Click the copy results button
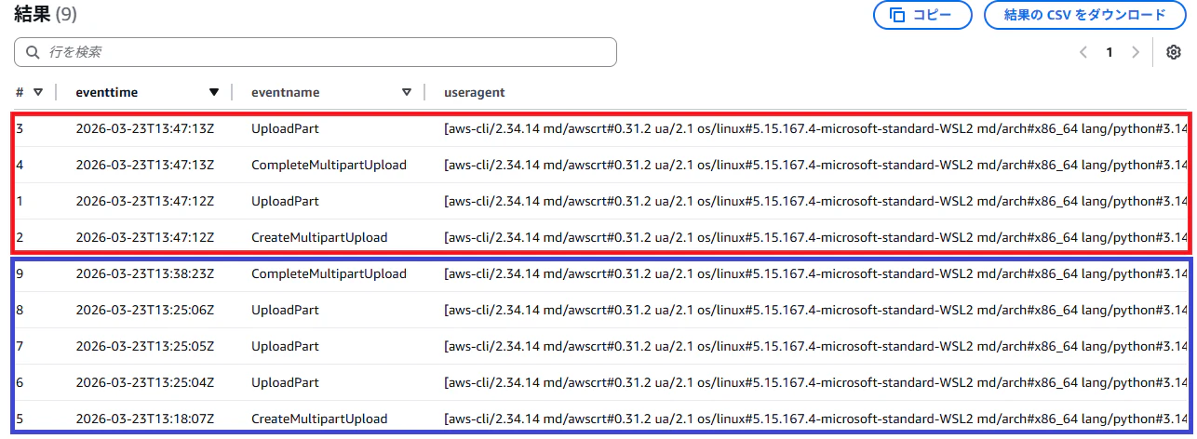 [x=922, y=15]
